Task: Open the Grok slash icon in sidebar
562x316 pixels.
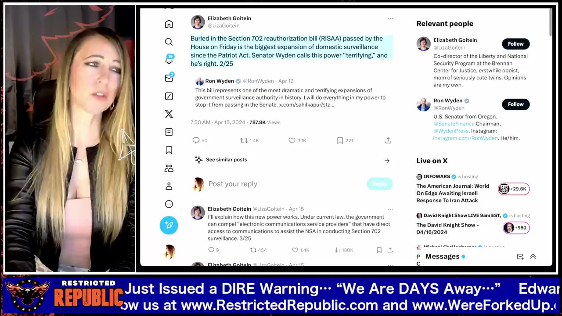Action: point(169,96)
